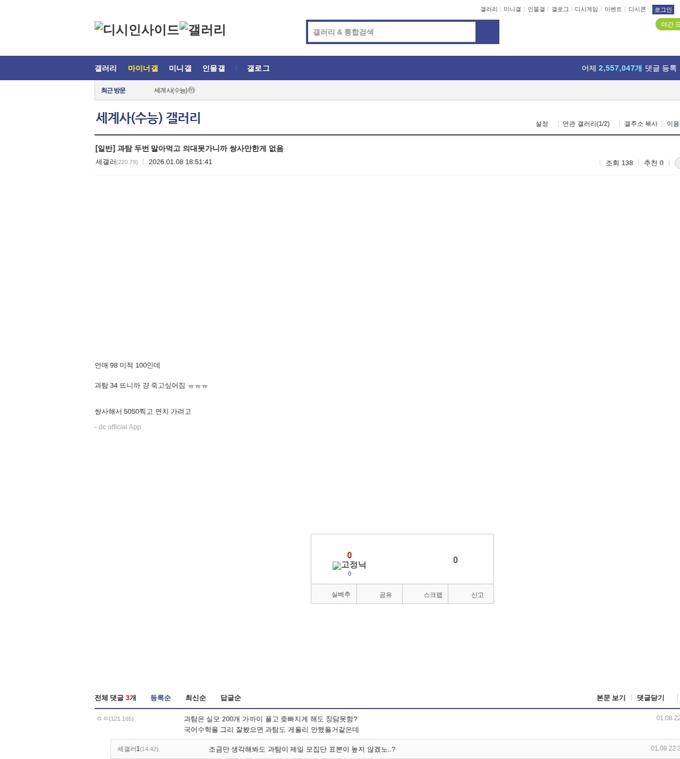Open 갤로그 in the blue navigation bar
Screen dimensions: 680x759
pyautogui.click(x=258, y=69)
